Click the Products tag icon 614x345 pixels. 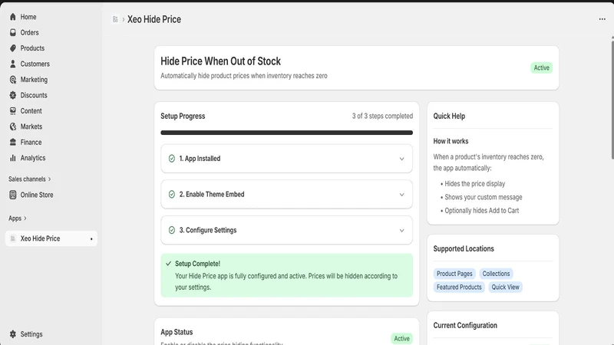point(13,48)
